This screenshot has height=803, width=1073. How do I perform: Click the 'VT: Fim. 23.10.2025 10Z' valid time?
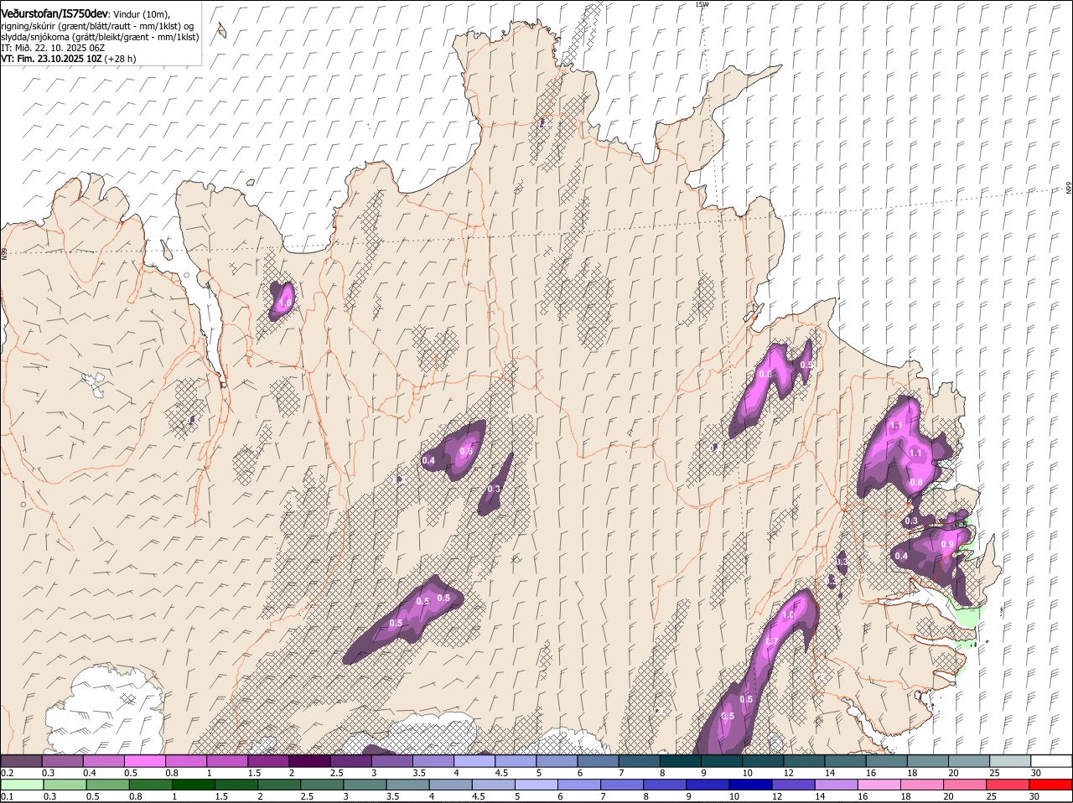click(x=52, y=59)
